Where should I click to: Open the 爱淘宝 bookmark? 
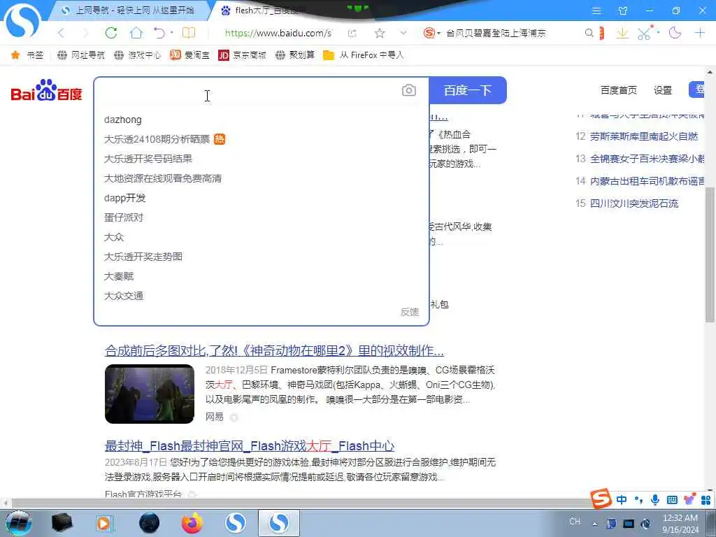point(189,55)
